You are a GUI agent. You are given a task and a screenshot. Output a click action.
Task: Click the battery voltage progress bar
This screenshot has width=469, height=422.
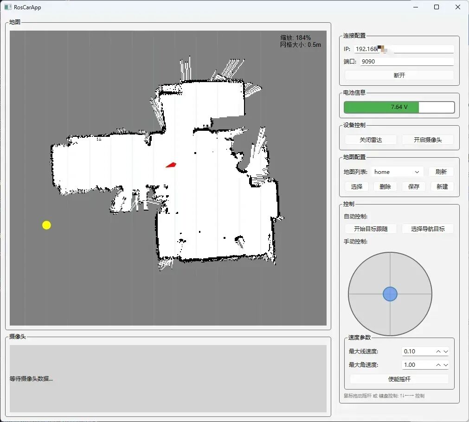pos(399,107)
